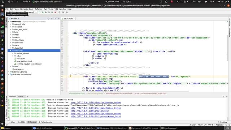Expand the navbar_course folder
Viewport: 231px width, 130px height.
(13, 53)
